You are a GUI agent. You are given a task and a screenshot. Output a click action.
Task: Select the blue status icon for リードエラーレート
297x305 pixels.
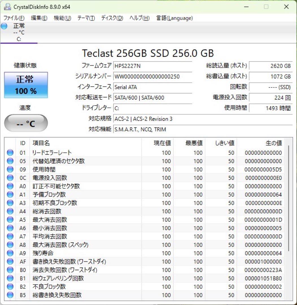(10, 152)
